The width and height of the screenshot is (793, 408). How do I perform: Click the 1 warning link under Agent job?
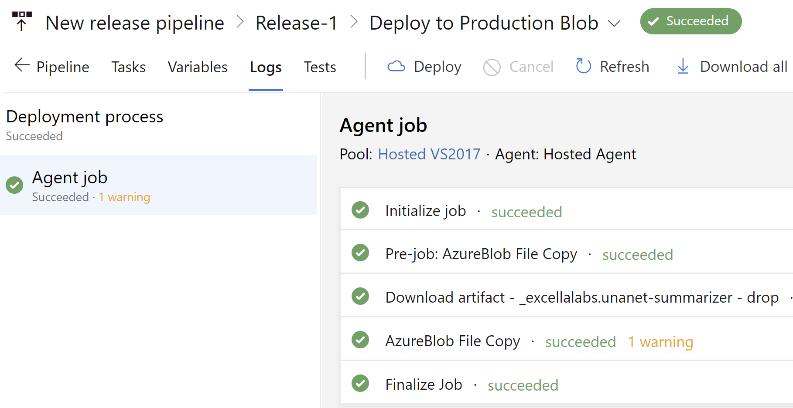pyautogui.click(x=124, y=197)
